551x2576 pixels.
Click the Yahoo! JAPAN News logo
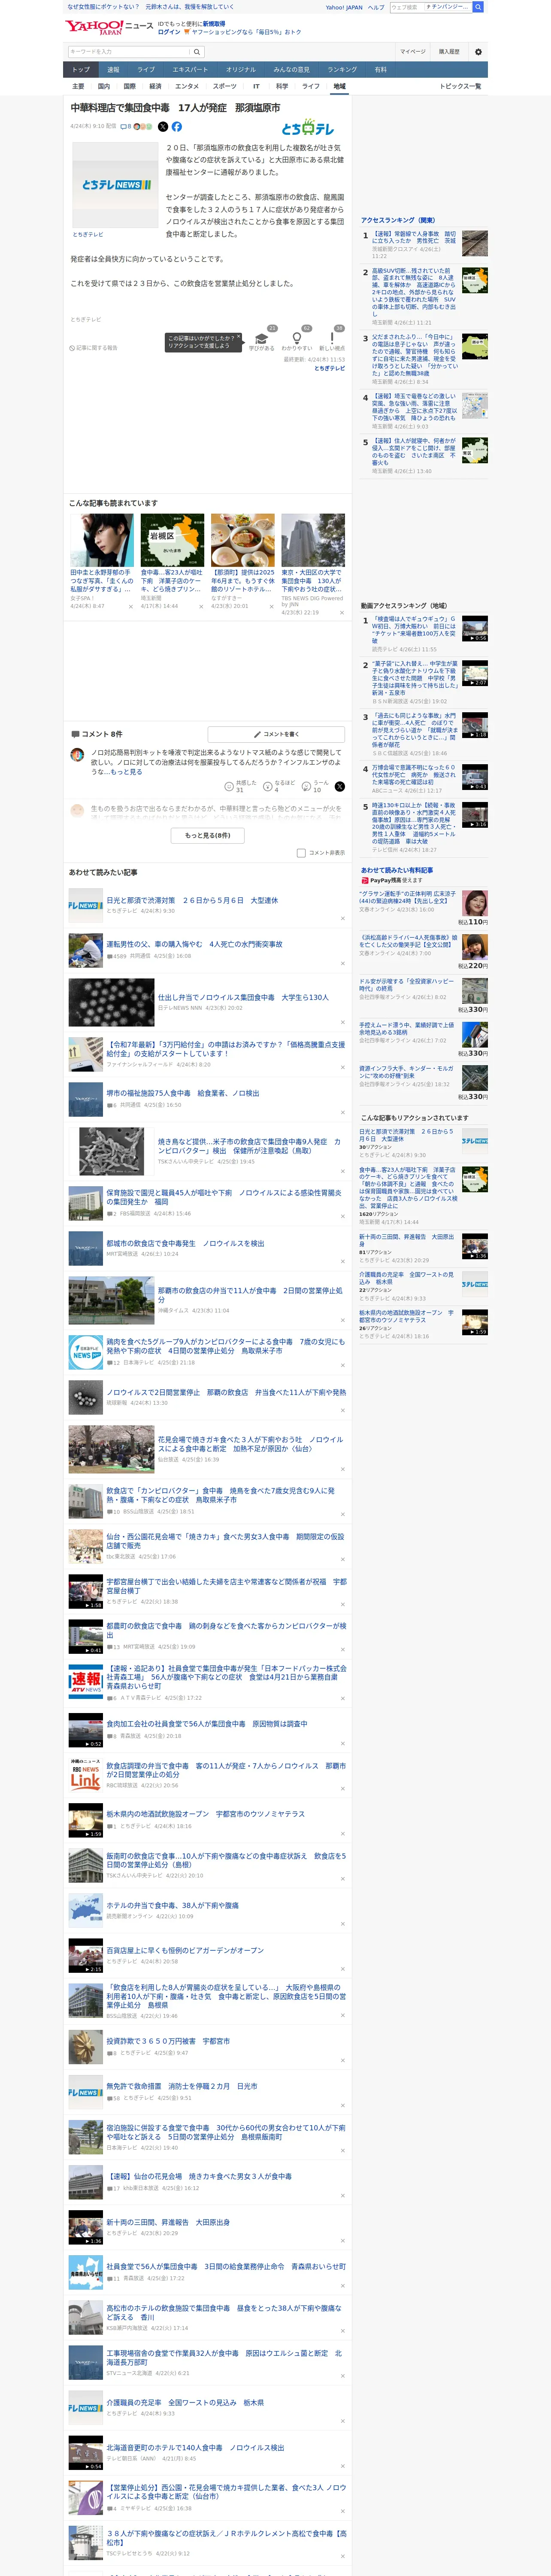tap(109, 27)
